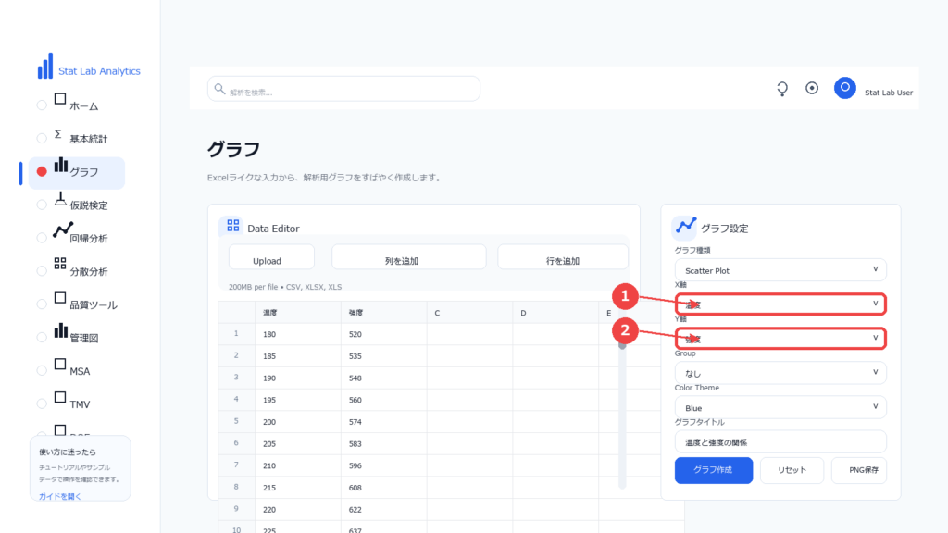The image size is (948, 533).
Task: Click column header C
Action: [x=469, y=313]
